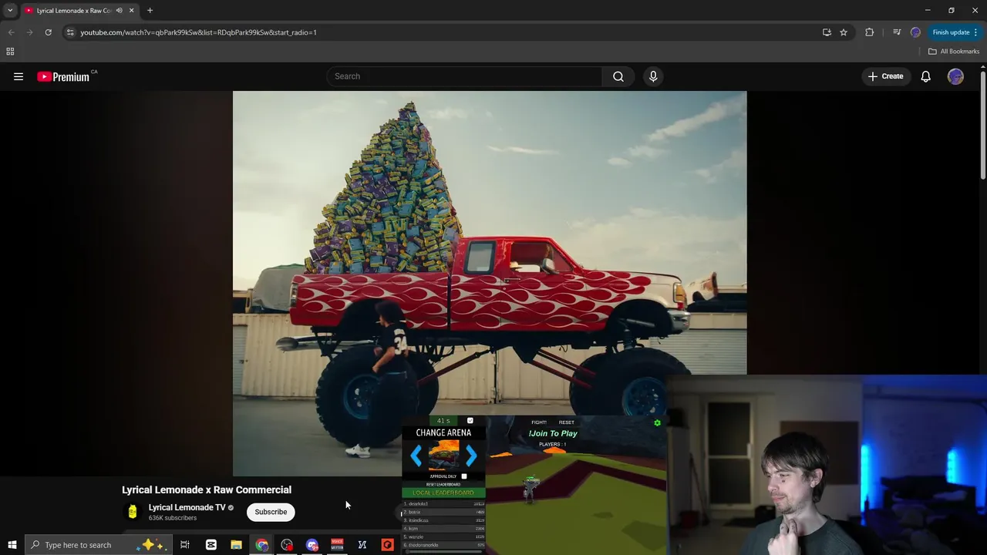Screen dimensions: 987x555
Task: Open Chrome extensions puzzle icon
Action: click(x=870, y=32)
